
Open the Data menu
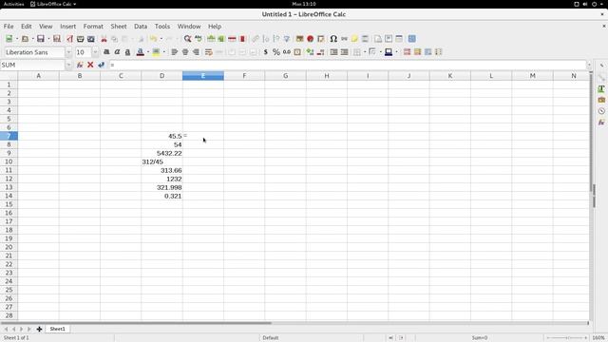click(x=141, y=27)
